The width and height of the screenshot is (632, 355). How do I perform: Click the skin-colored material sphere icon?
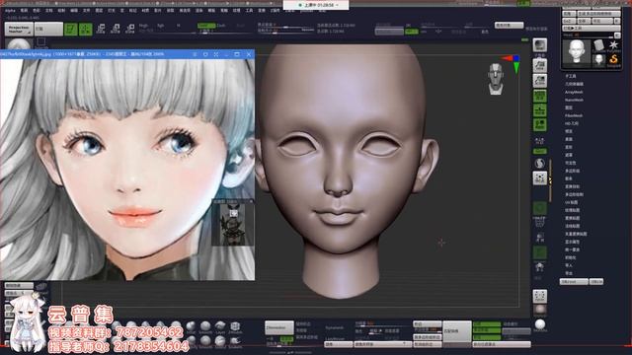coord(540,309)
